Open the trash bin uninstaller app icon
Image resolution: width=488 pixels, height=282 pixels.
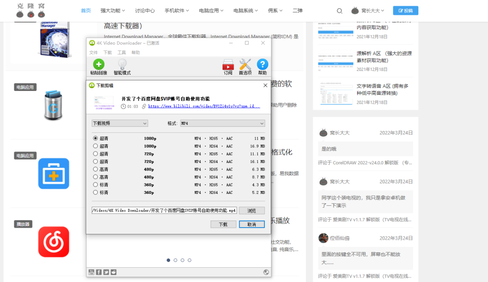tap(53, 105)
